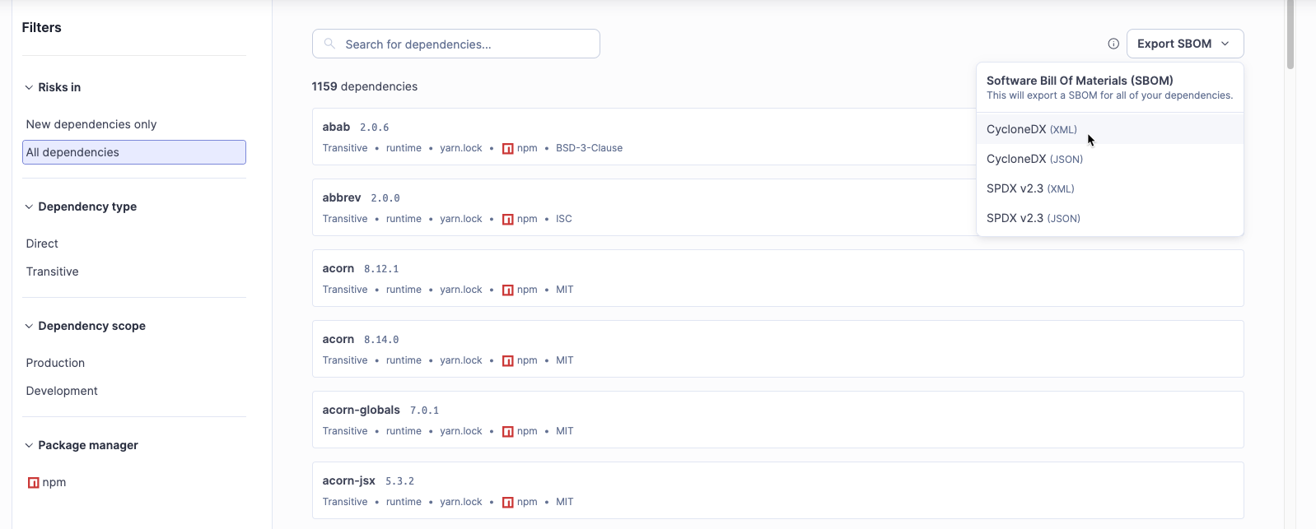Screen dimensions: 1316x529
Task: Click npm icon in acorn-jsx row
Action: click(508, 503)
